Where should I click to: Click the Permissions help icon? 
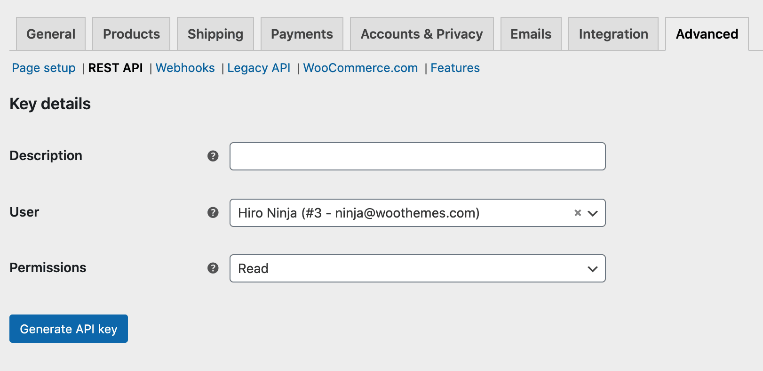[213, 268]
